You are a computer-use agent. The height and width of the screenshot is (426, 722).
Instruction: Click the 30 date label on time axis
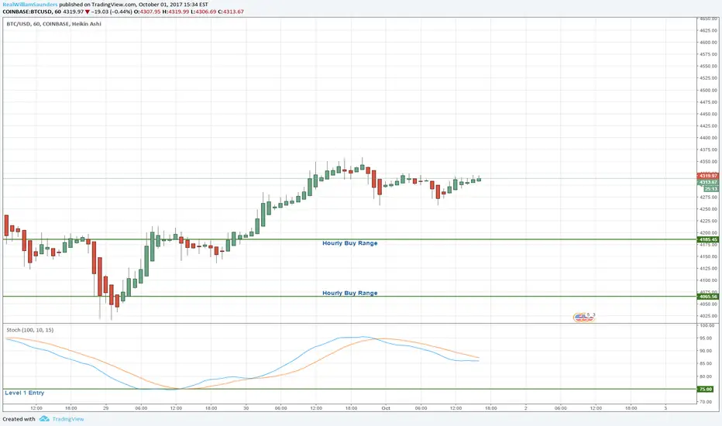click(x=246, y=408)
